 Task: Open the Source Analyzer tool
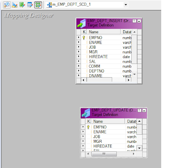[7, 5]
